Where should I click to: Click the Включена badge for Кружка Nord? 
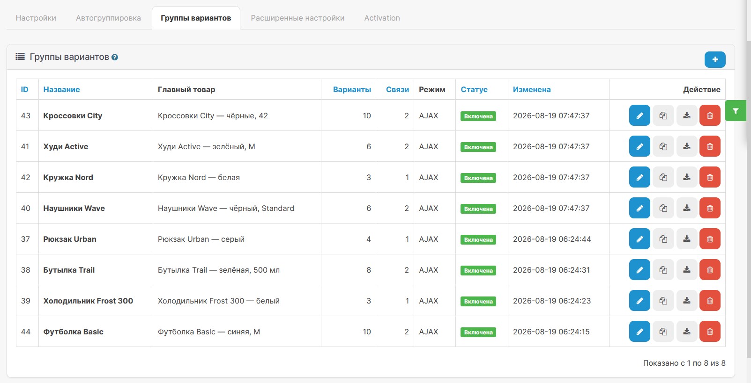tap(478, 178)
